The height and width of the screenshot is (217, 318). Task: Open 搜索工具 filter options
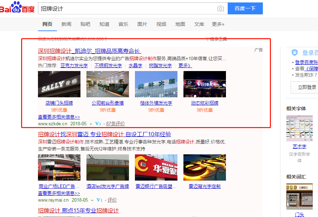click(216, 39)
